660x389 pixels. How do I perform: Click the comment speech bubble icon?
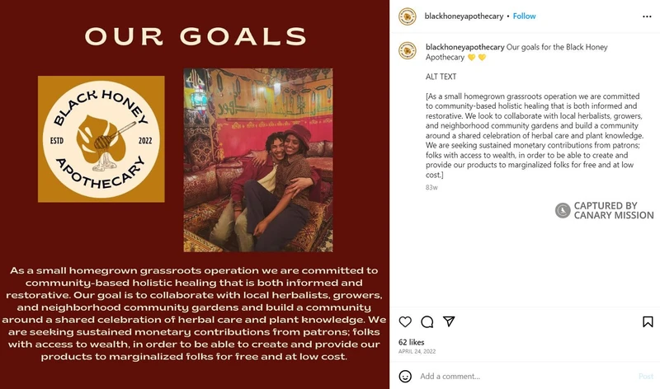[x=427, y=321]
